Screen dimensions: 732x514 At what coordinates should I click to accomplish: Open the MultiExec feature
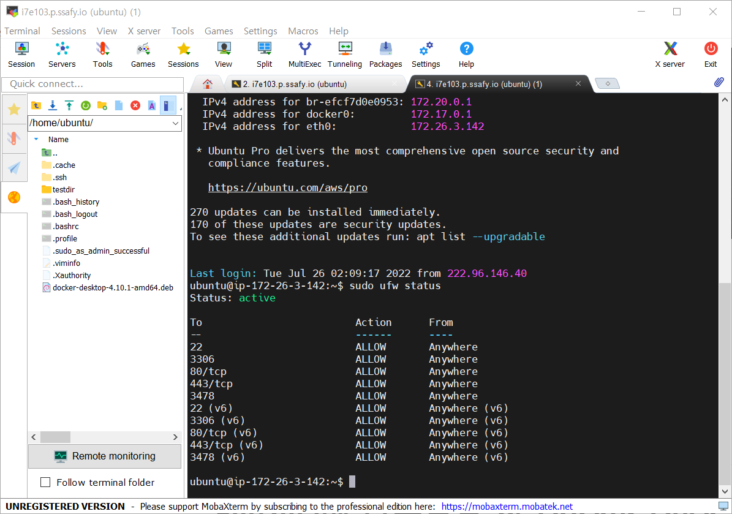coord(304,54)
